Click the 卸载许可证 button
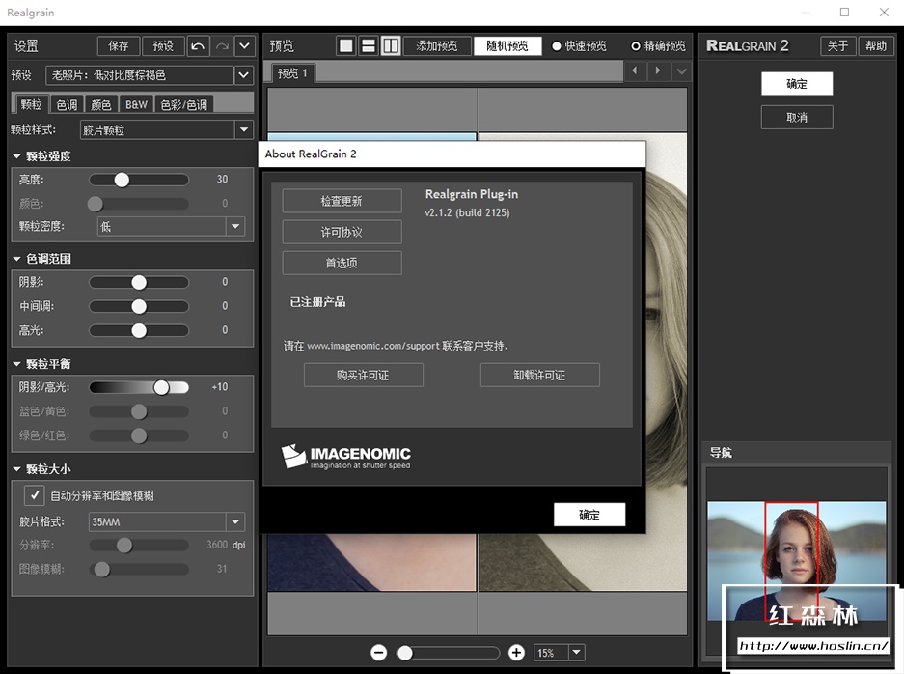This screenshot has width=904, height=674. [x=539, y=376]
